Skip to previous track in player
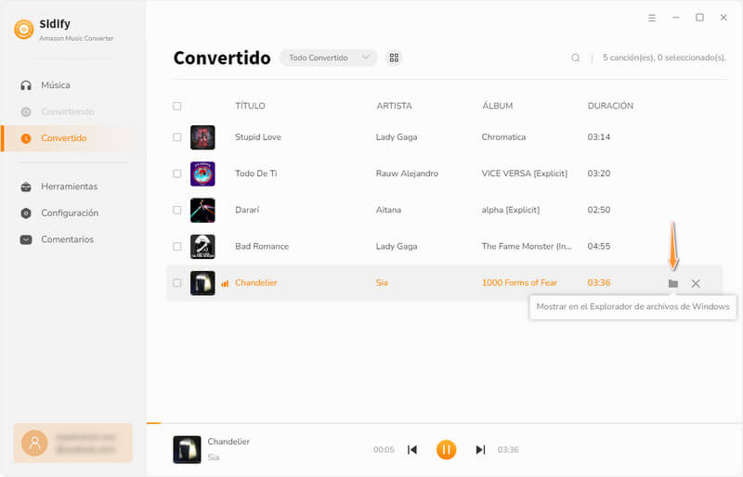This screenshot has height=477, width=743. (412, 449)
